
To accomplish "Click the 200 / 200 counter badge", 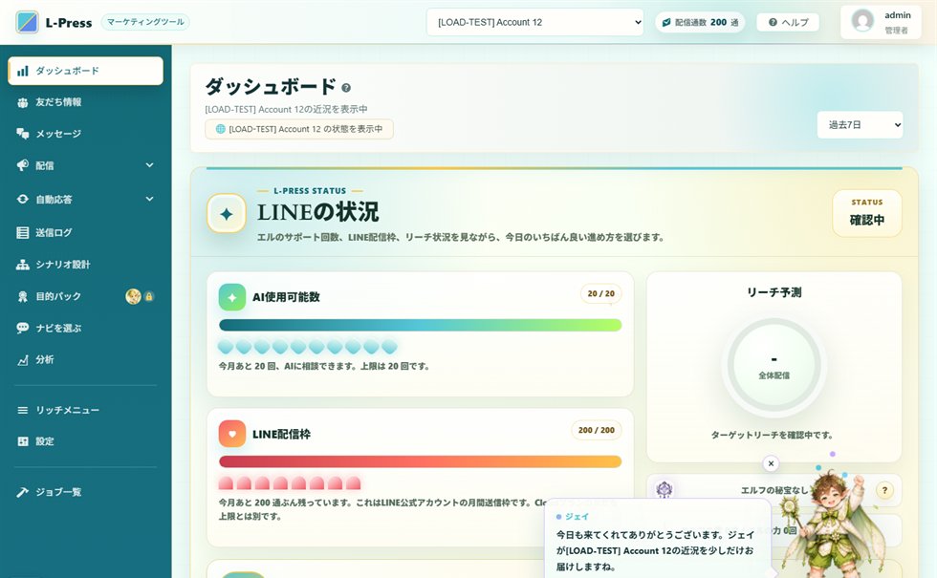I will [x=597, y=430].
